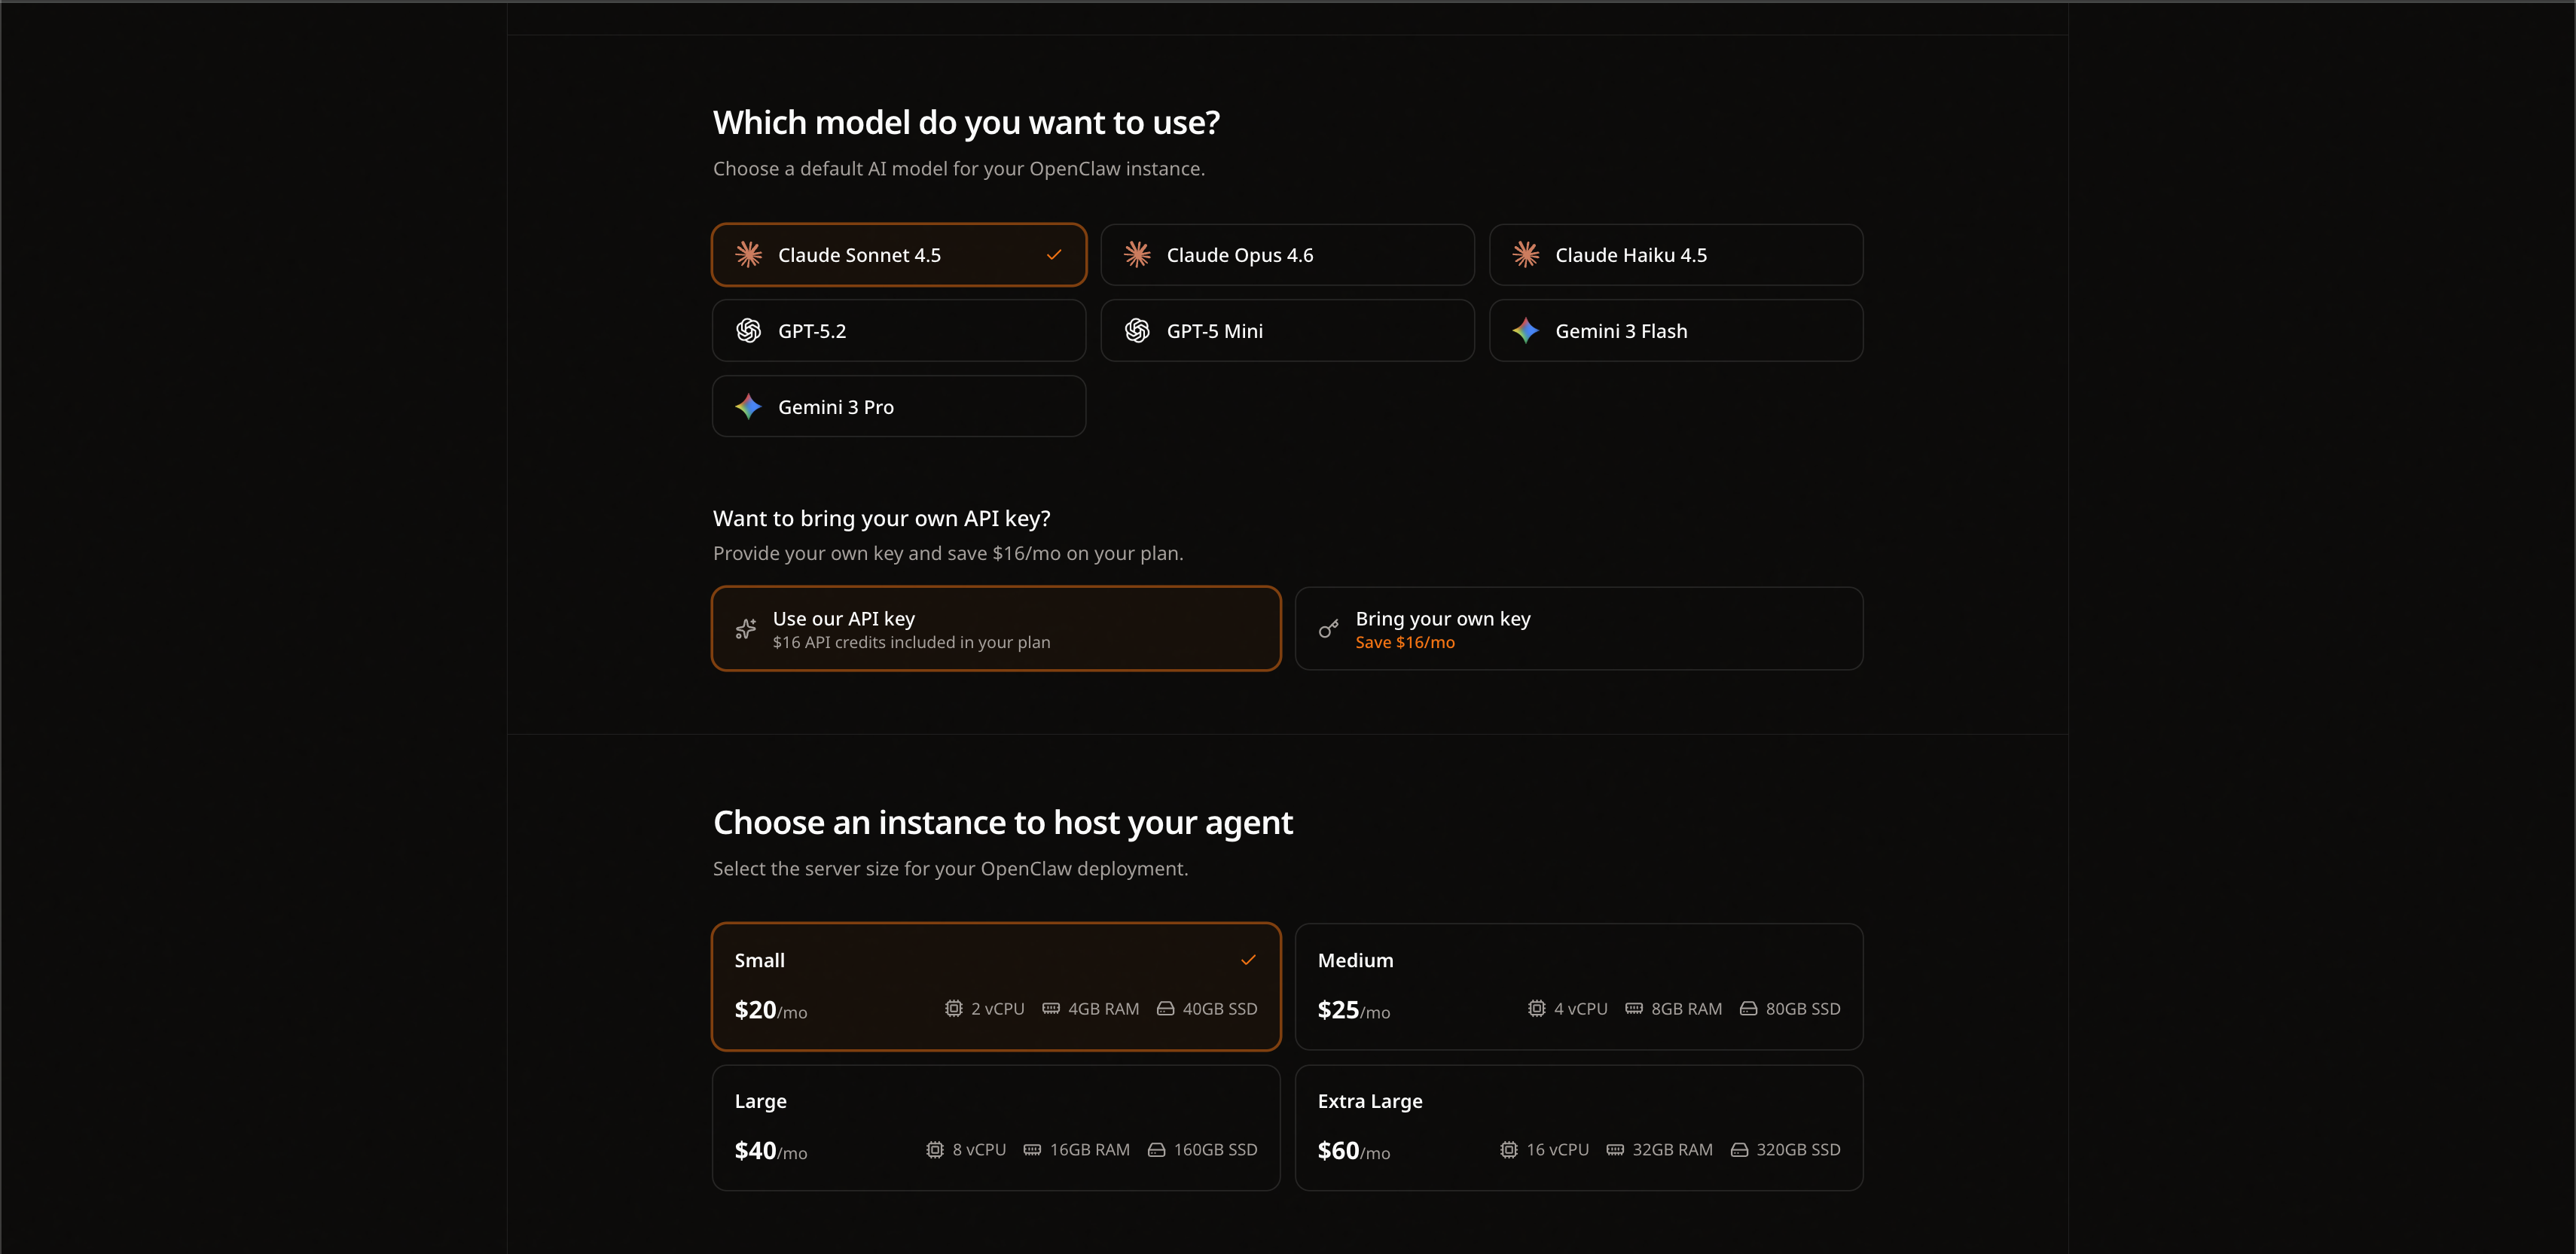
Task: Click the SSD icon on Extra Large specs
Action: tap(1740, 1150)
